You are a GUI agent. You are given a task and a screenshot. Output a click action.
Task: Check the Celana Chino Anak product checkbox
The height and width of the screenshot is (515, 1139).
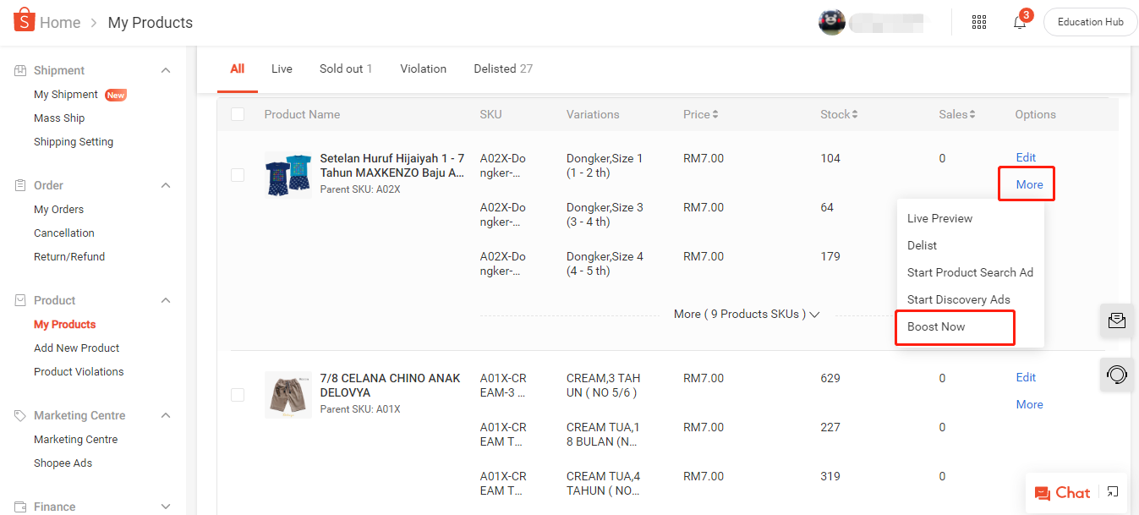(x=238, y=395)
